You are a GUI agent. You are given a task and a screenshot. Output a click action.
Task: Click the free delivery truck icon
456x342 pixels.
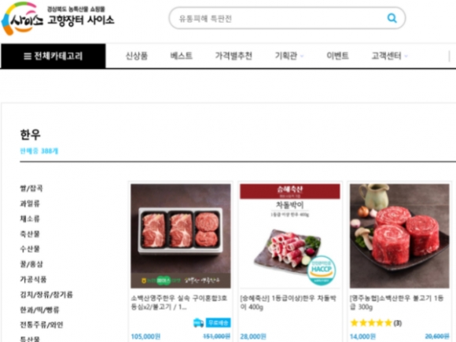pyautogui.click(x=198, y=322)
